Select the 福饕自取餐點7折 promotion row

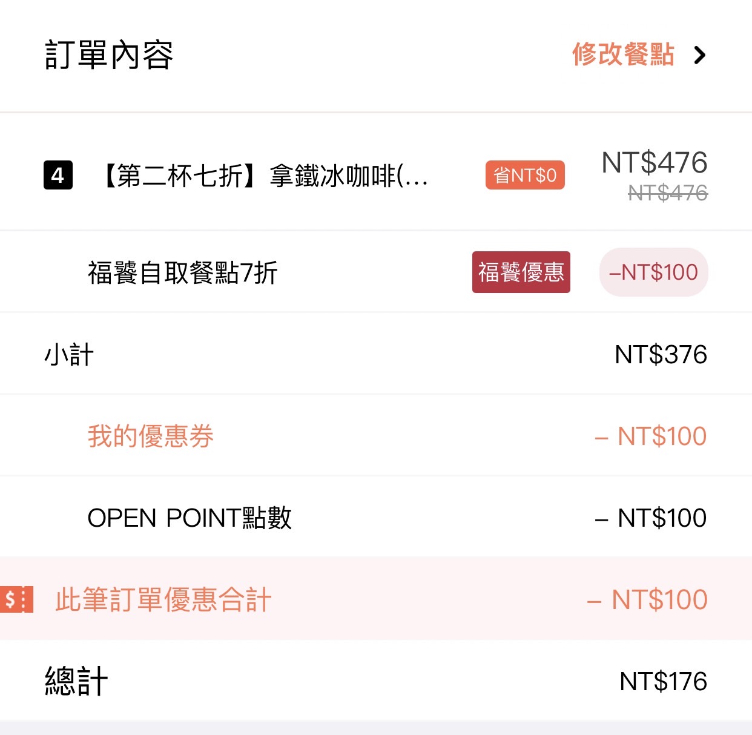point(182,272)
